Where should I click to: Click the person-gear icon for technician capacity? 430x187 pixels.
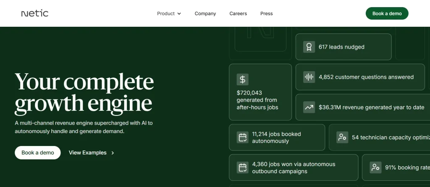click(342, 137)
